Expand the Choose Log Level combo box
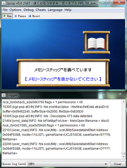Screen dimensions: 127x168 (68, 164)
